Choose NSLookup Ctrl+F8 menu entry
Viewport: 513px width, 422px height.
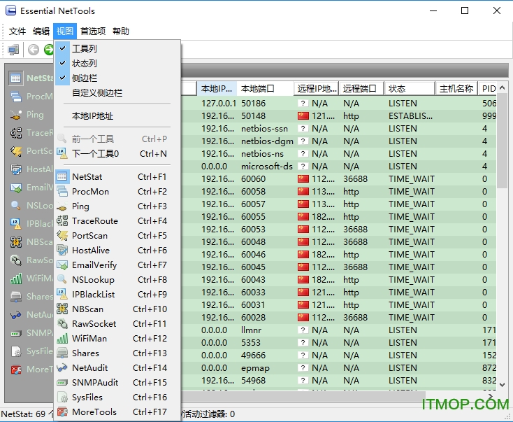click(x=117, y=279)
